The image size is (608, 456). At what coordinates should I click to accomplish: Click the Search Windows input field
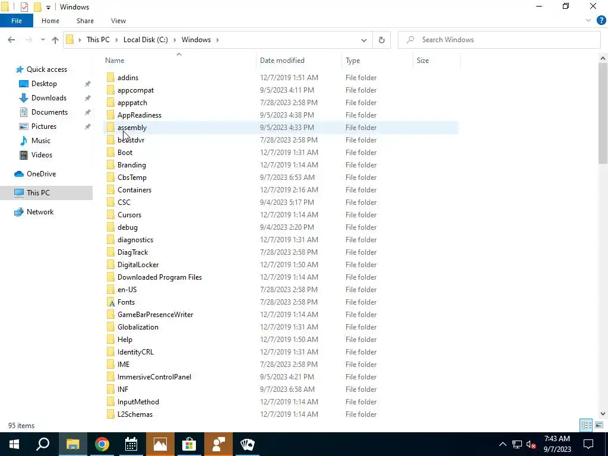(x=499, y=40)
